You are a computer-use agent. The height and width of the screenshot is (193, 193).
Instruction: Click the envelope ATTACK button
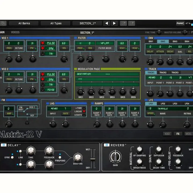click(160, 51)
